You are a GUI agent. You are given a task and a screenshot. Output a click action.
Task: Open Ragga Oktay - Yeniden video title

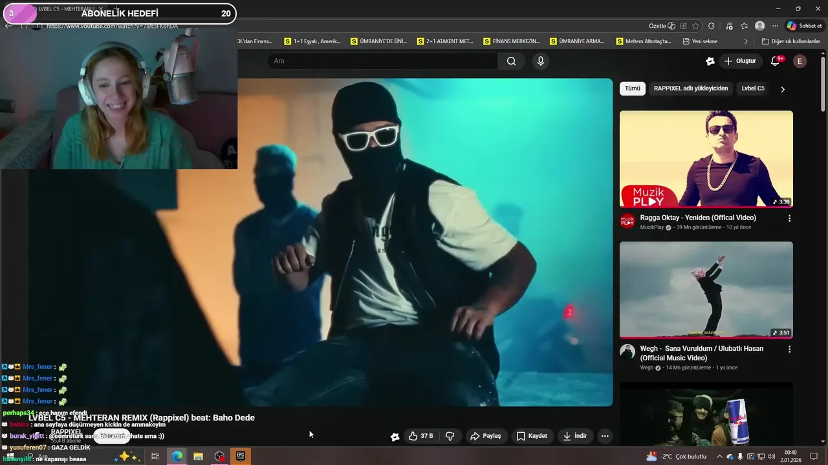tap(698, 218)
